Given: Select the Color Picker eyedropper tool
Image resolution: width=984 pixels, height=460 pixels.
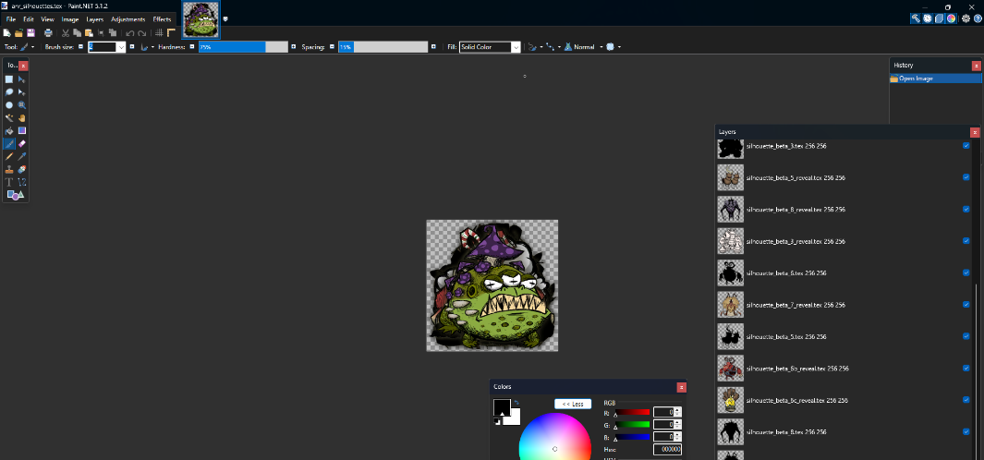Looking at the screenshot, I should [22, 157].
